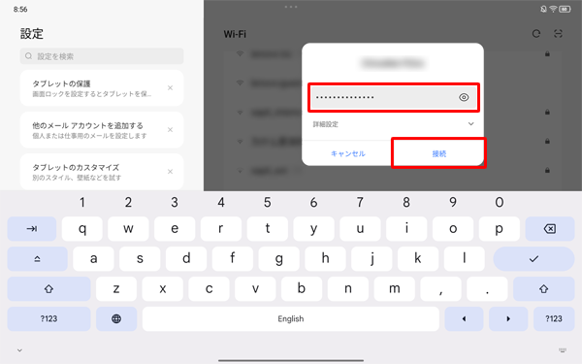Tap the a key
The width and height of the screenshot is (582, 364).
point(93,259)
